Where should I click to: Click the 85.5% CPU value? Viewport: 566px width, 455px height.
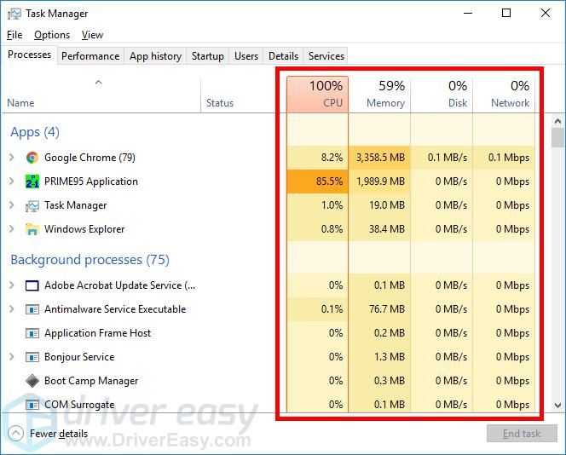click(329, 181)
